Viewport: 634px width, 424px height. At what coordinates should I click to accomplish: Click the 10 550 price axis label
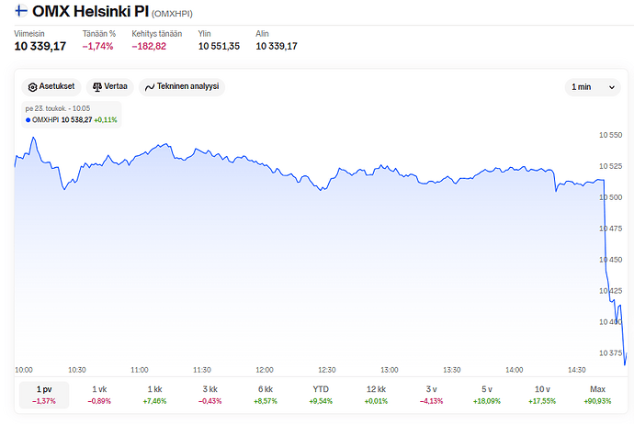[x=610, y=135]
